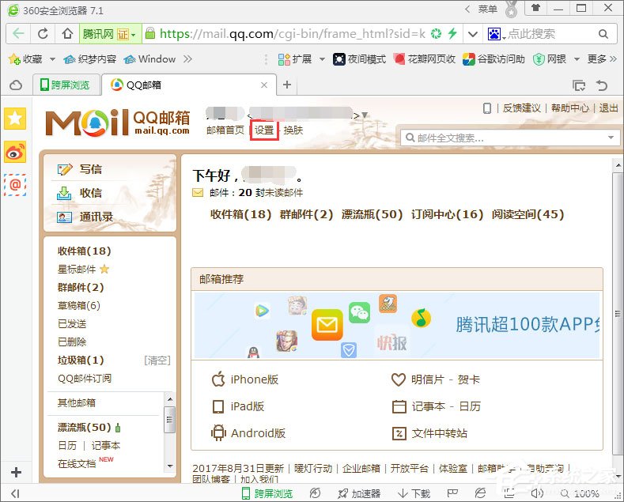Expand account dropdown triangle beside email address

pyautogui.click(x=364, y=115)
